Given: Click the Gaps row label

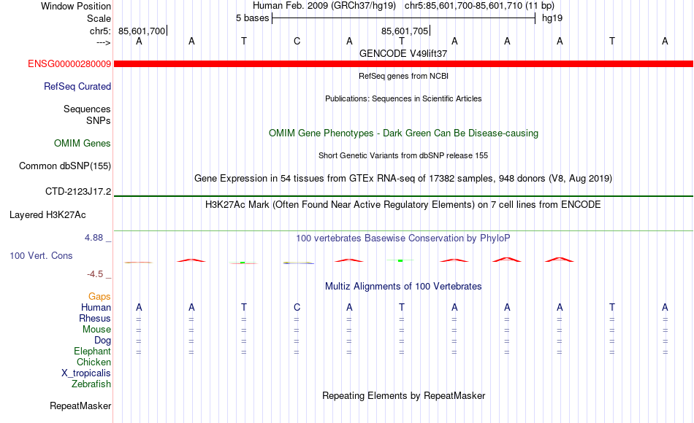Looking at the screenshot, I should [99, 297].
